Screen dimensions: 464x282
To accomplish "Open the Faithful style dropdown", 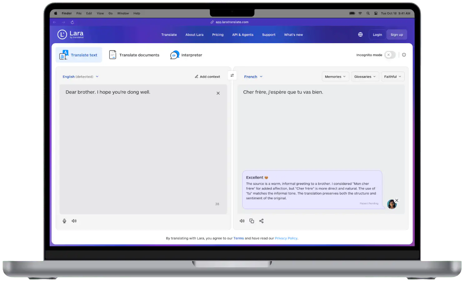I will click(392, 77).
